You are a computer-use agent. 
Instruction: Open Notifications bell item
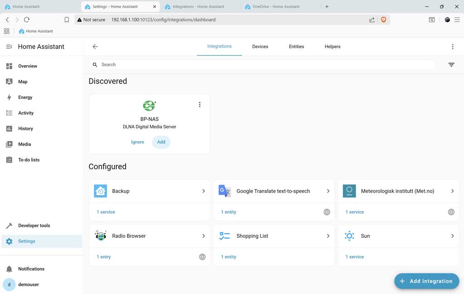coord(41,269)
